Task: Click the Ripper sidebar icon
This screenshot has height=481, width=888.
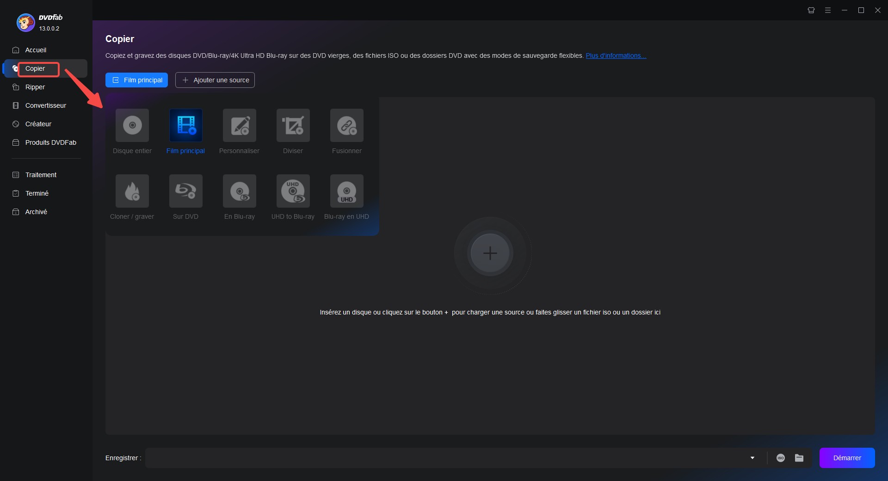Action: click(x=16, y=87)
